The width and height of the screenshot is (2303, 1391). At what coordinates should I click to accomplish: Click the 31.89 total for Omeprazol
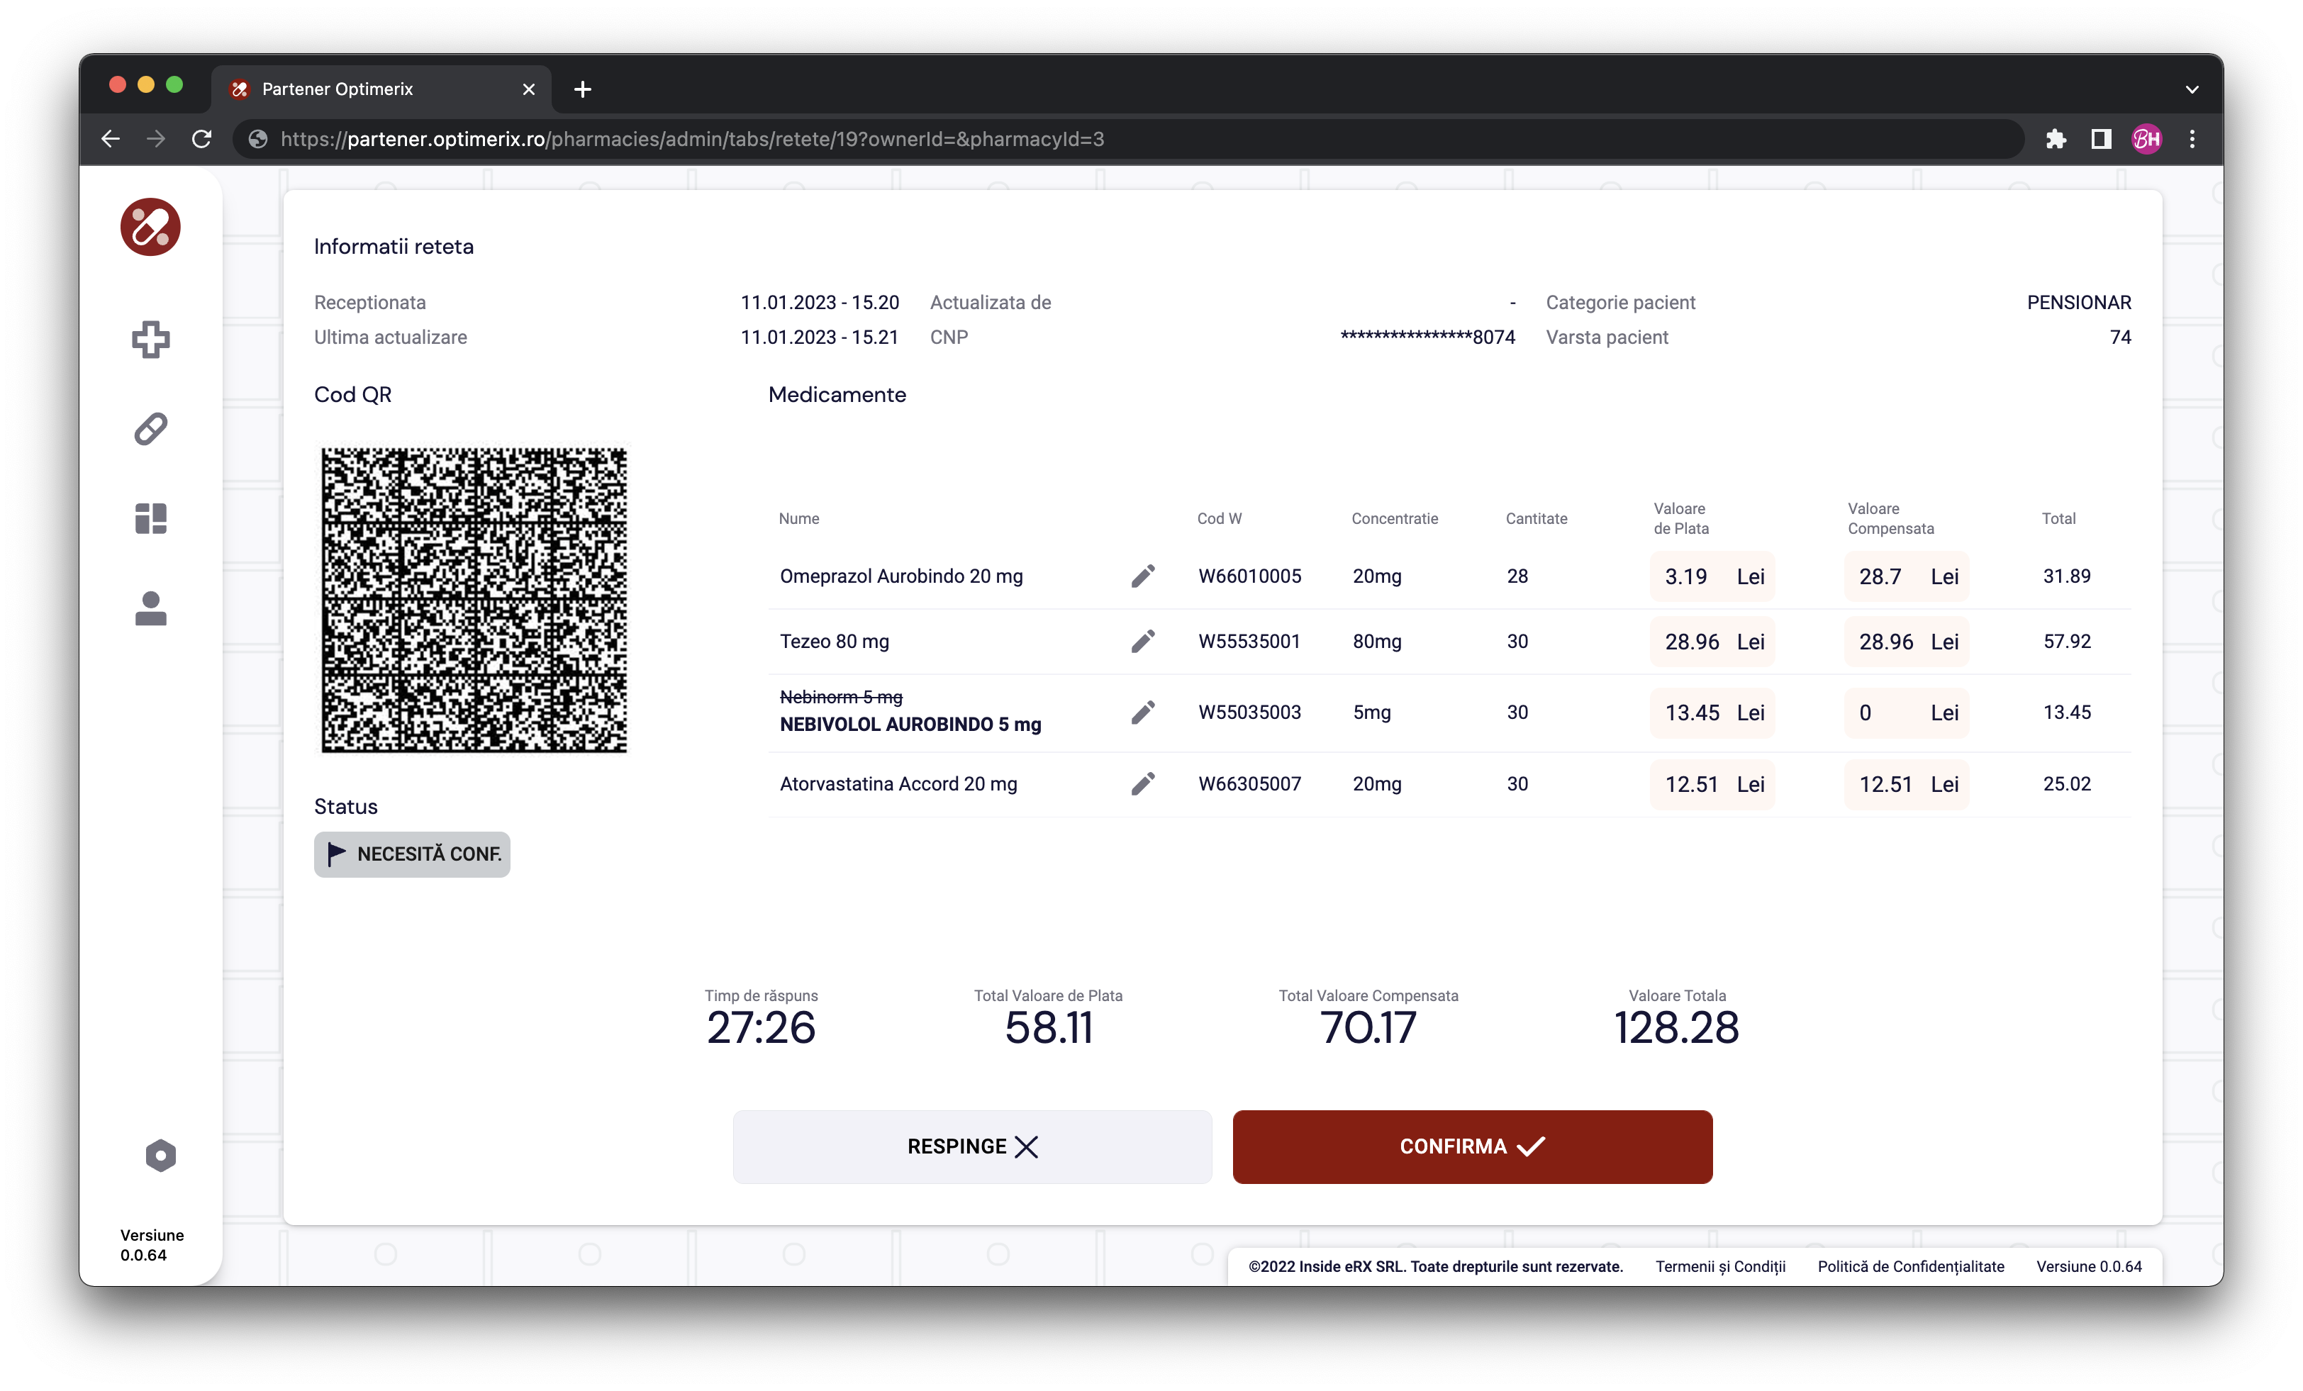point(2066,576)
